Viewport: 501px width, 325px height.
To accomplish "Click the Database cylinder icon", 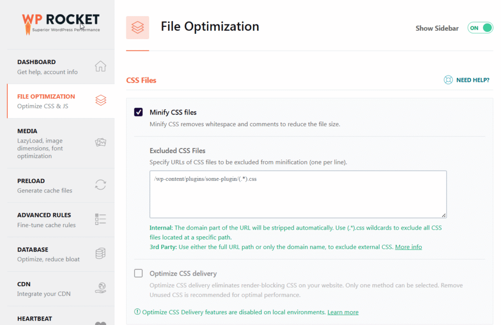I will pyautogui.click(x=100, y=254).
